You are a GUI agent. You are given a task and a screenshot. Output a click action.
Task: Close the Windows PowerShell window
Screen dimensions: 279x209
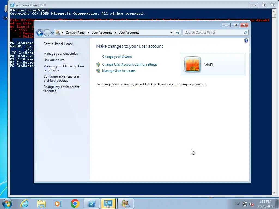[x=272, y=5]
